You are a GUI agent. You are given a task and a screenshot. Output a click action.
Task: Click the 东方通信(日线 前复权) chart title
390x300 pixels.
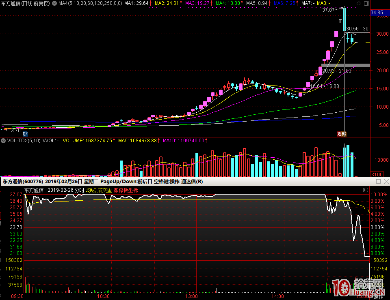point(25,3)
